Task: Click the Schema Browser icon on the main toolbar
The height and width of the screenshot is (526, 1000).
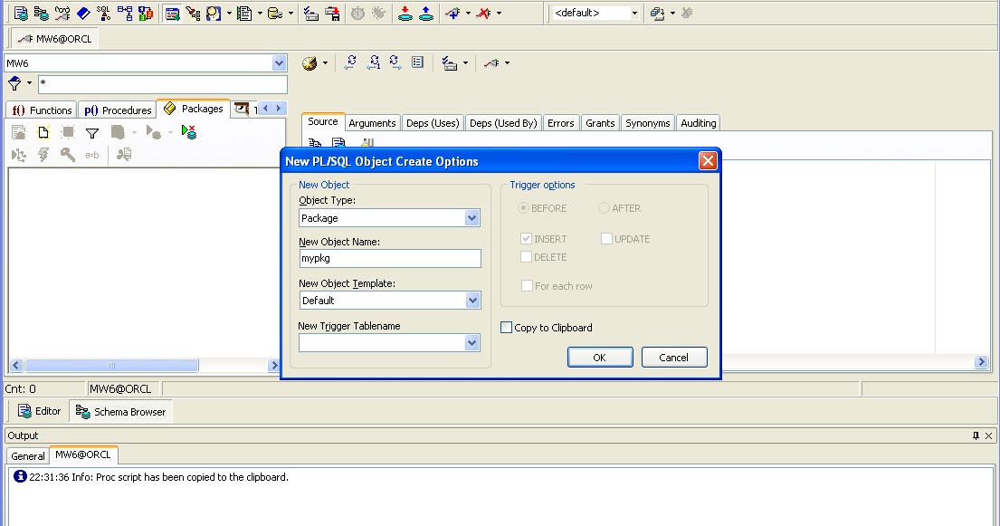Action: click(x=40, y=13)
